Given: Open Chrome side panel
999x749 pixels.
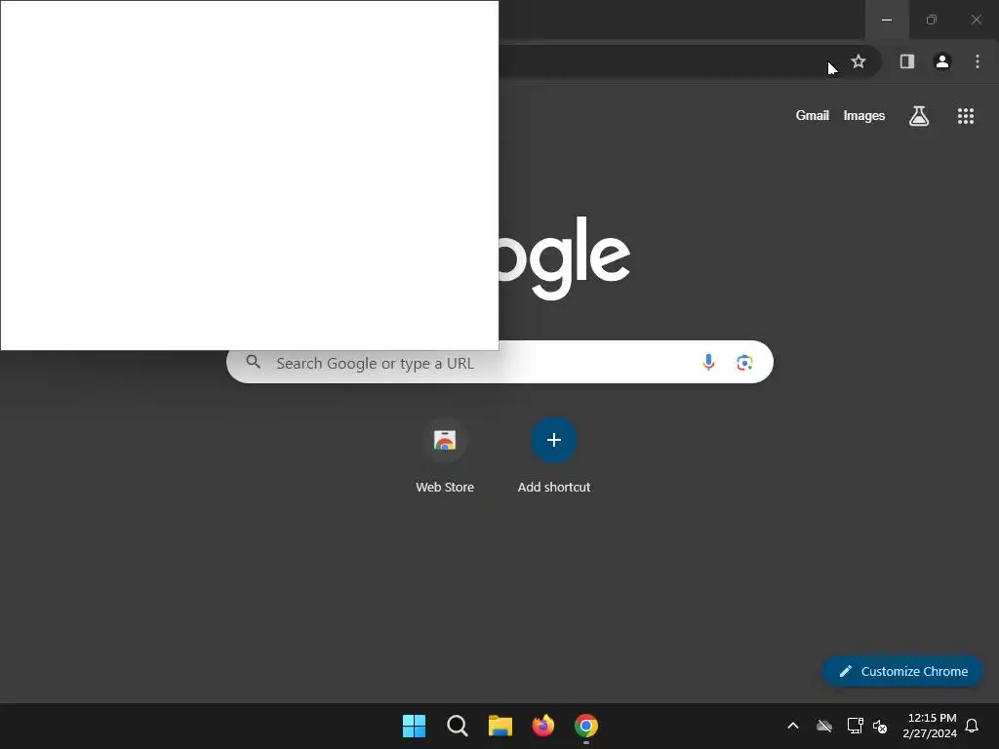Looking at the screenshot, I should (x=907, y=61).
